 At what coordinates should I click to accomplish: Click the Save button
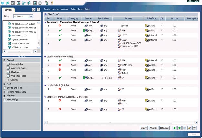pos(194,134)
